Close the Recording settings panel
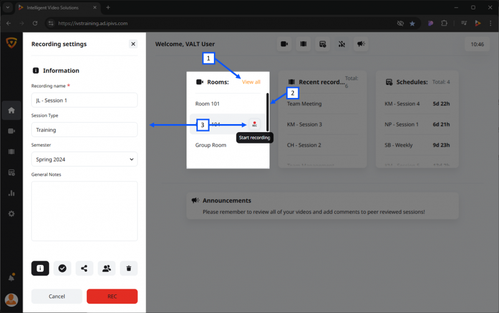Image resolution: width=499 pixels, height=313 pixels. tap(133, 44)
